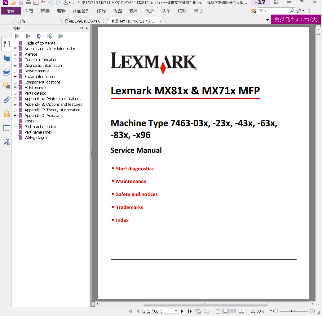Switch to the 兄弟DCP9010CN document tab

(x=84, y=21)
